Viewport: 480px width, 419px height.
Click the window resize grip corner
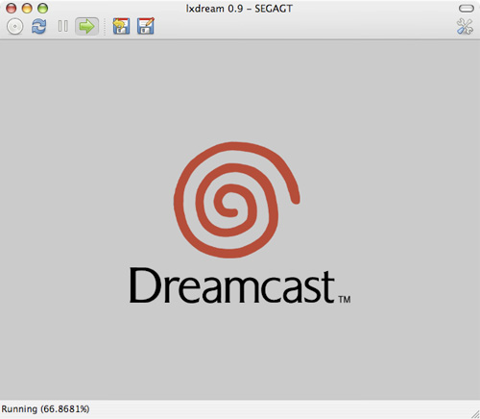coord(475,414)
